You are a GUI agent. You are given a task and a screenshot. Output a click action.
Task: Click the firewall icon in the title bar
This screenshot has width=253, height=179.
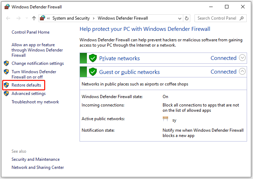pos(7,7)
